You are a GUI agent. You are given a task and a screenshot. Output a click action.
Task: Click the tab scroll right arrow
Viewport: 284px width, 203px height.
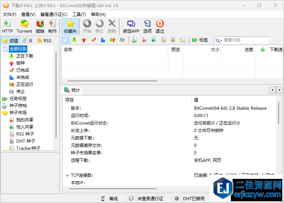[279, 90]
